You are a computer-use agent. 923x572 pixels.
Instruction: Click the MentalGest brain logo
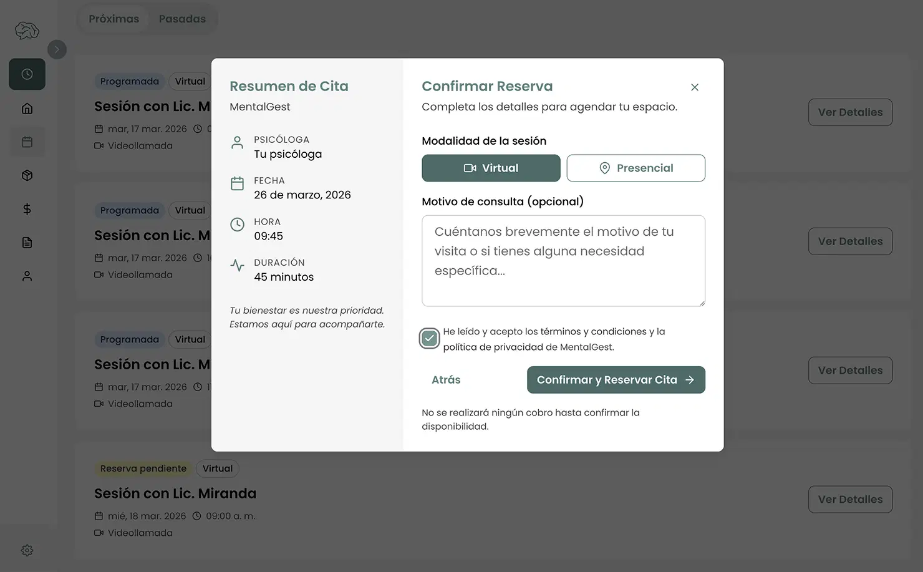coord(27,30)
